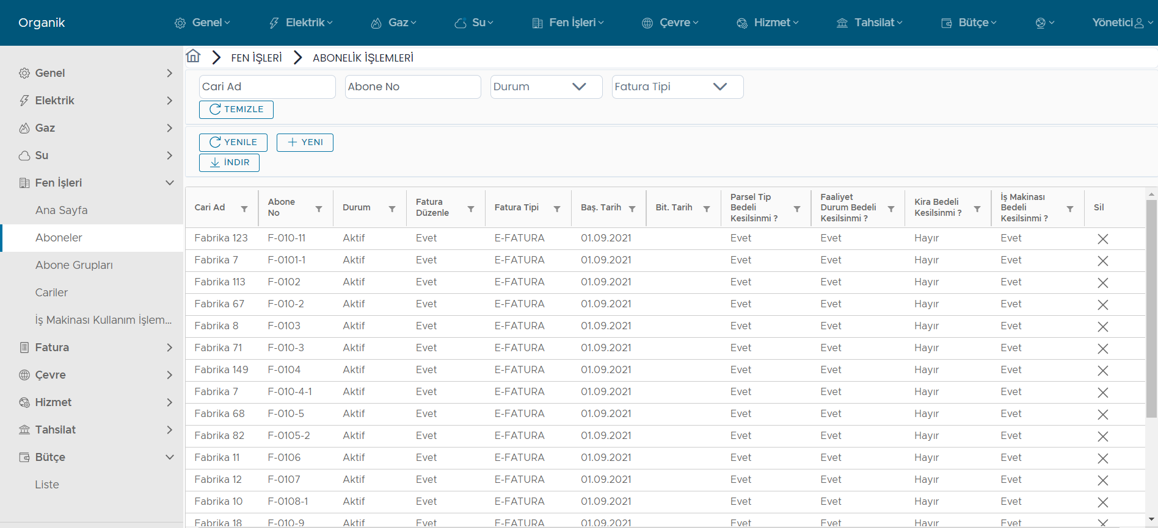Open the Fatura Tipi dropdown
This screenshot has height=528, width=1158.
677,87
